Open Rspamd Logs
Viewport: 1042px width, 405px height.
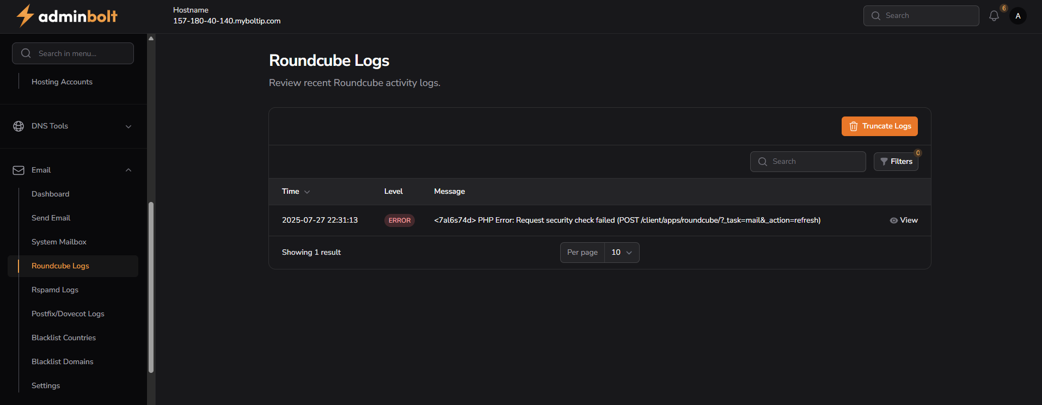point(55,290)
